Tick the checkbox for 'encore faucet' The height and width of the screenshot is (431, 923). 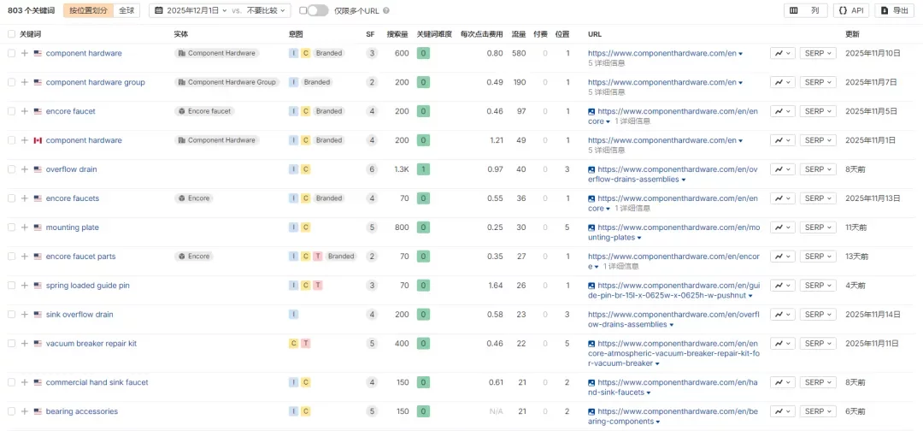(x=11, y=111)
